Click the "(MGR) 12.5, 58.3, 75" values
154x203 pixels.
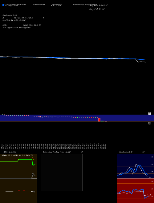click(x=32, y=25)
